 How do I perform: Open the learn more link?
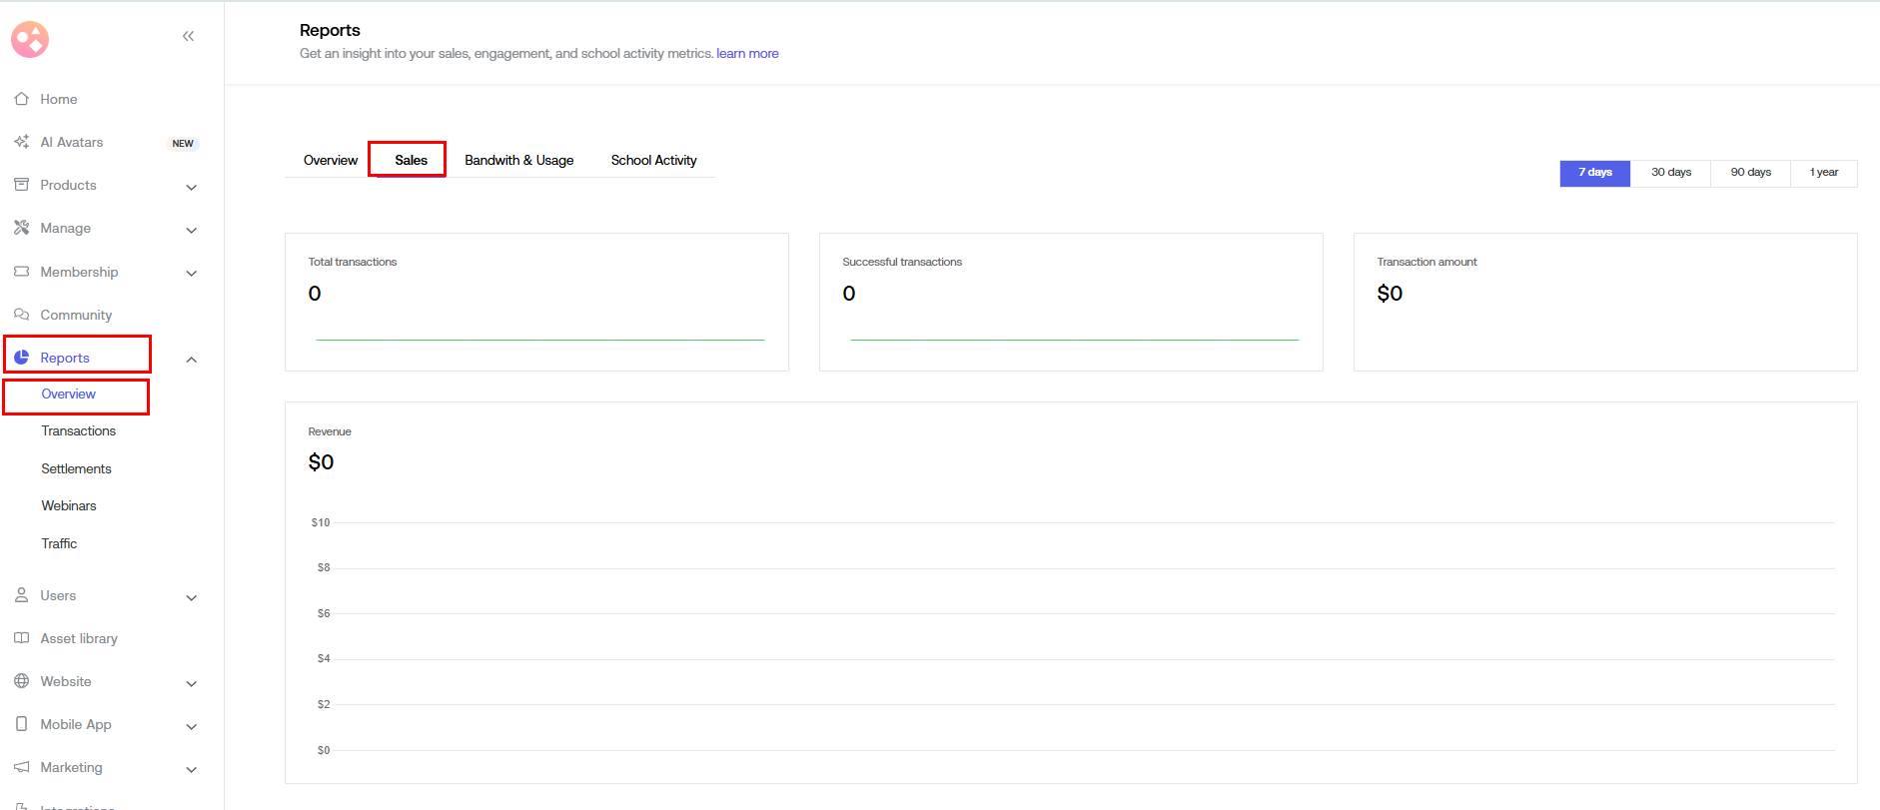point(747,54)
